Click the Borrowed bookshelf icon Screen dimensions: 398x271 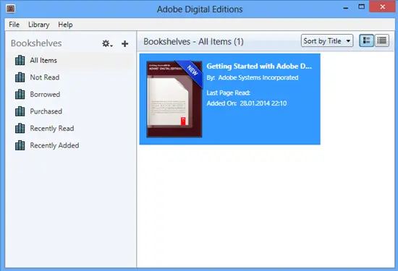click(x=20, y=94)
